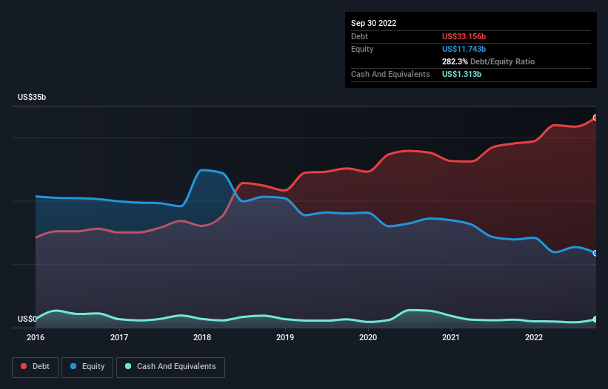The height and width of the screenshot is (389, 608).
Task: Click the Debt row label in tooltip
Action: (359, 36)
